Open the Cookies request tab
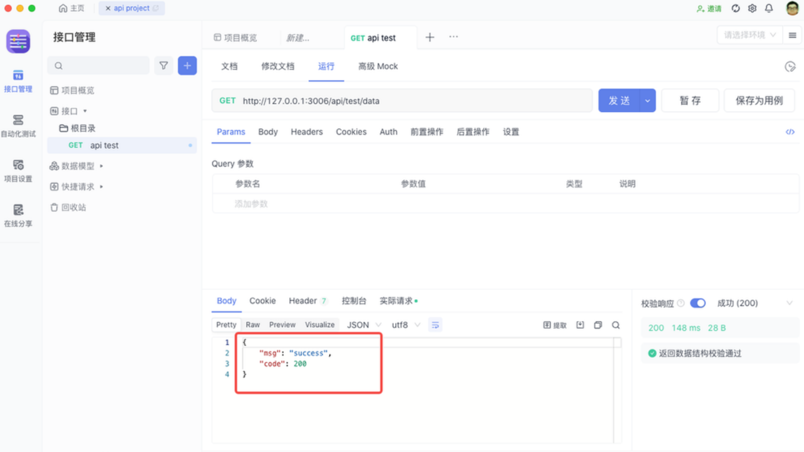The width and height of the screenshot is (804, 452). [x=351, y=132]
